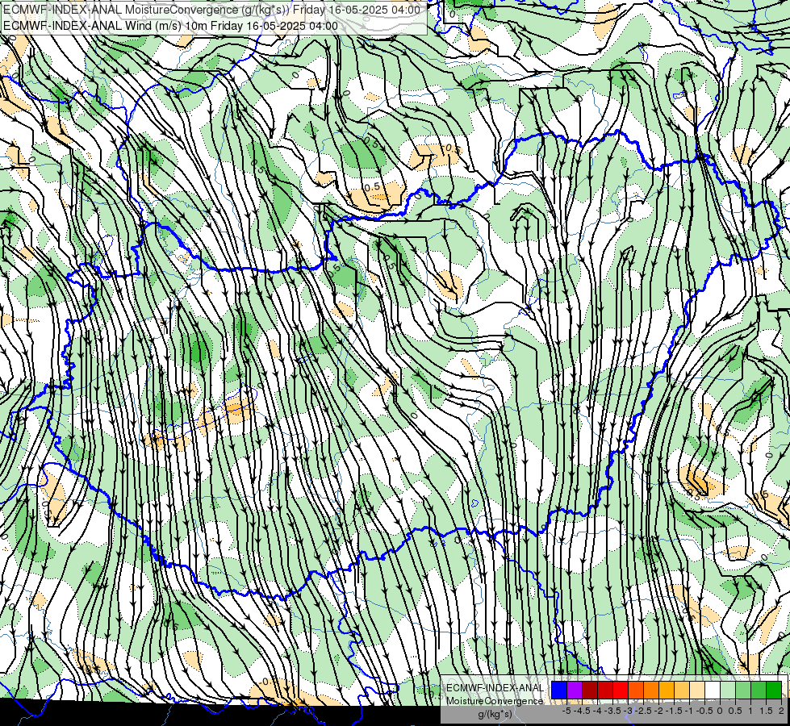
Task: Click the amber swatch between -2 and -1.5
Action: [667, 690]
